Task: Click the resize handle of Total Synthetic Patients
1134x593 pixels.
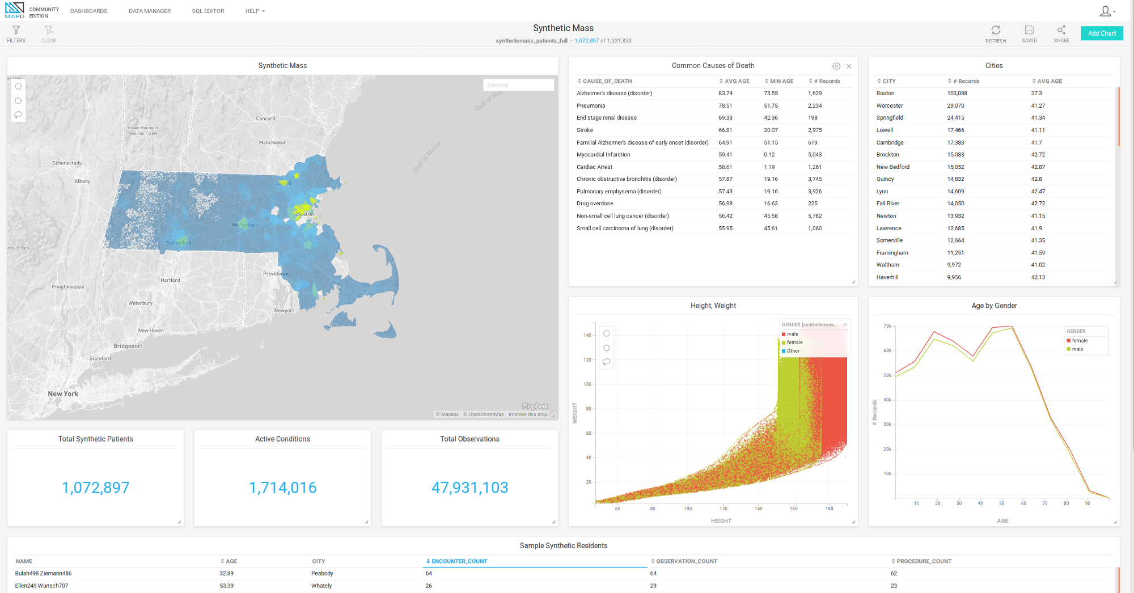Action: [179, 522]
